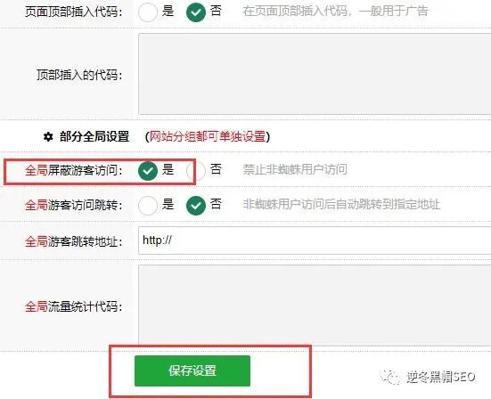Focus the 全局游客跳转地址 http:// field
Viewport: 491px width, 399px height.
[x=315, y=240]
